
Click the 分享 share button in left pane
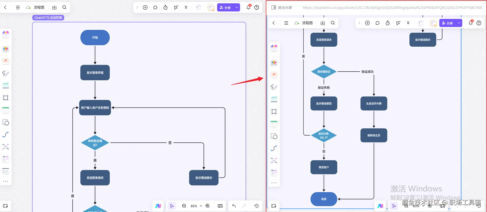pos(225,7)
